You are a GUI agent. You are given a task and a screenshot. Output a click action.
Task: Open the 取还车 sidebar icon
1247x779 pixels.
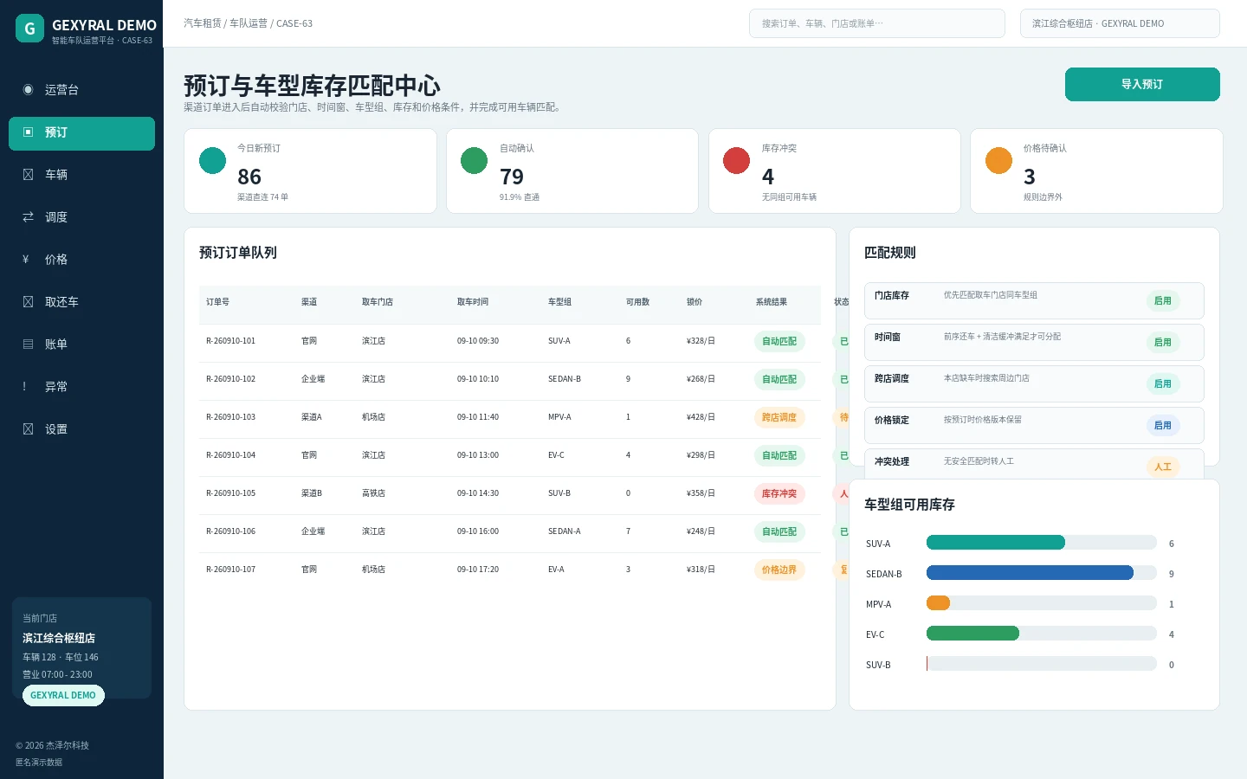(x=28, y=302)
